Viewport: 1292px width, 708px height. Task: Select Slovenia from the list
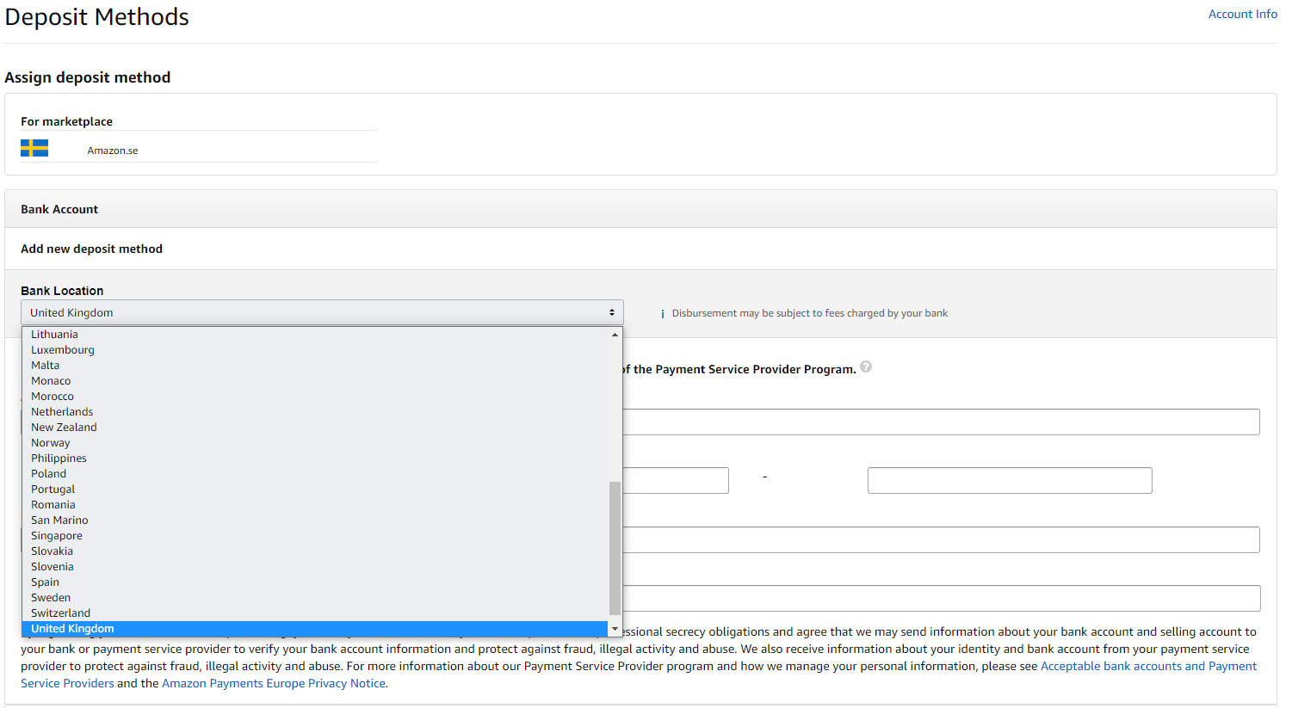pyautogui.click(x=315, y=567)
